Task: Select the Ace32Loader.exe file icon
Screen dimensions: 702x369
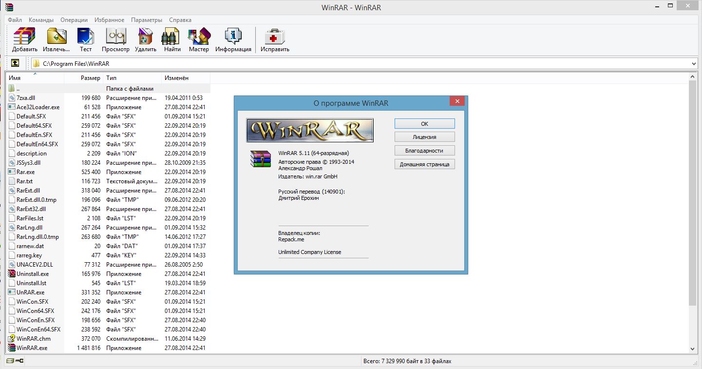Action: point(12,107)
